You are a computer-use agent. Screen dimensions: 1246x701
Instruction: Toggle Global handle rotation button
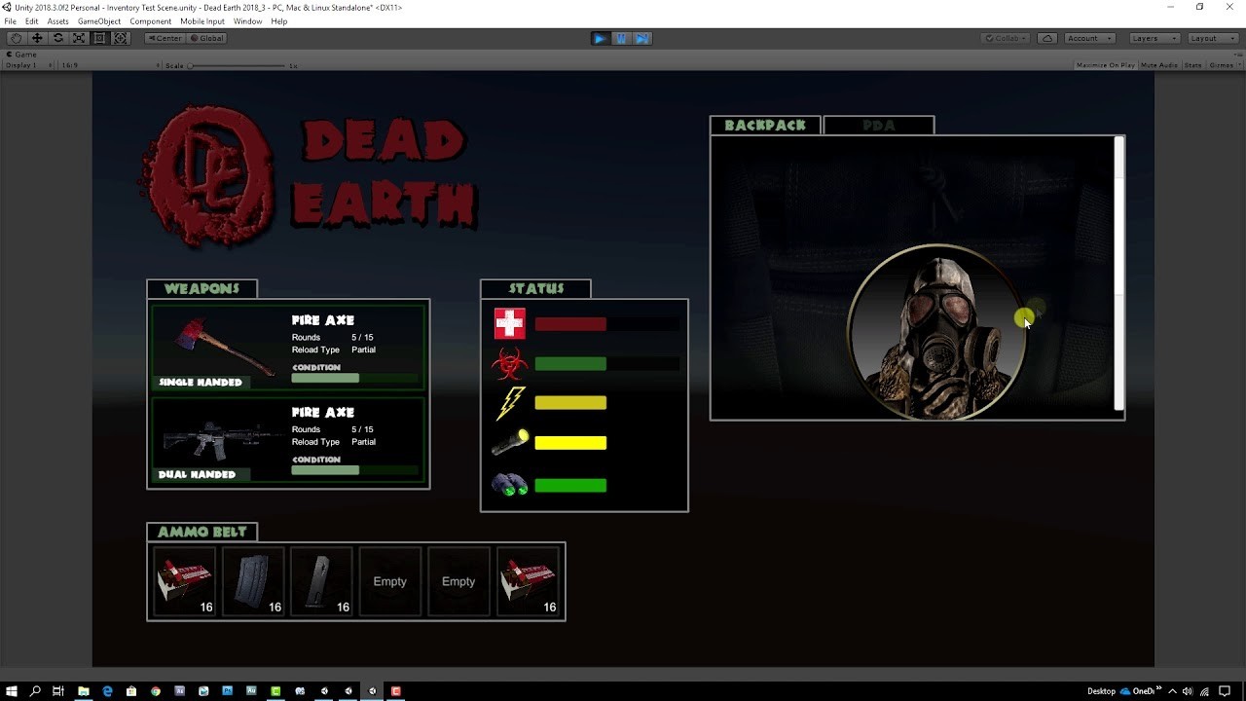click(206, 38)
